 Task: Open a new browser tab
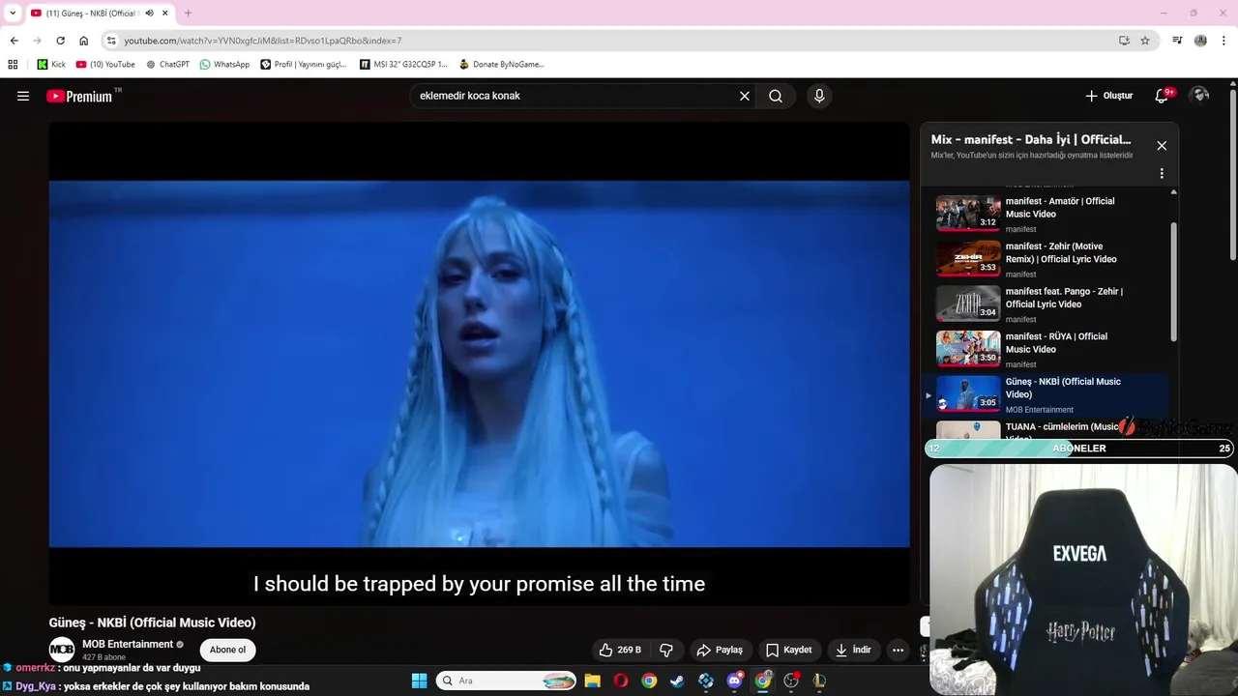point(188,13)
